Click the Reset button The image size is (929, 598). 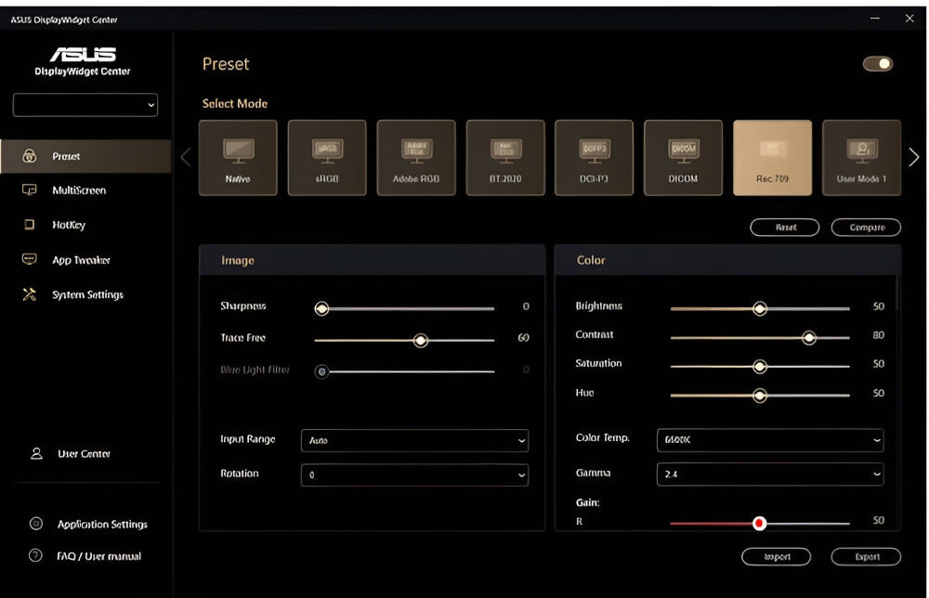click(x=785, y=227)
